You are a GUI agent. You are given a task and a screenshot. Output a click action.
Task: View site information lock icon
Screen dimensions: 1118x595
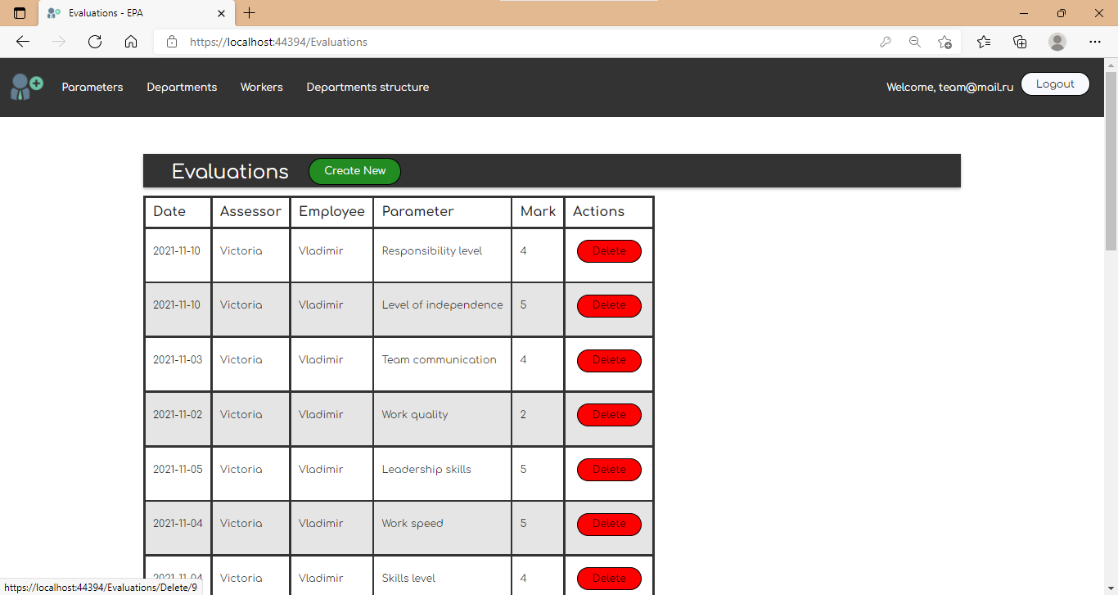172,42
